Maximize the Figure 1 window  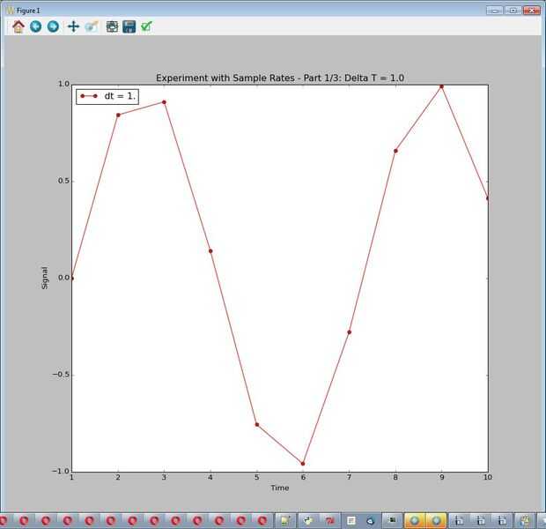click(513, 11)
